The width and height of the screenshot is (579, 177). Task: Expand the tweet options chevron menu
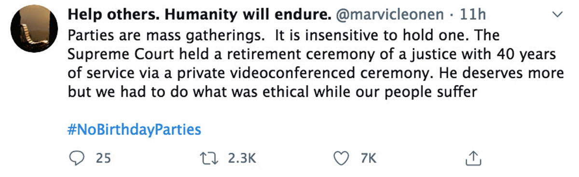(559, 15)
